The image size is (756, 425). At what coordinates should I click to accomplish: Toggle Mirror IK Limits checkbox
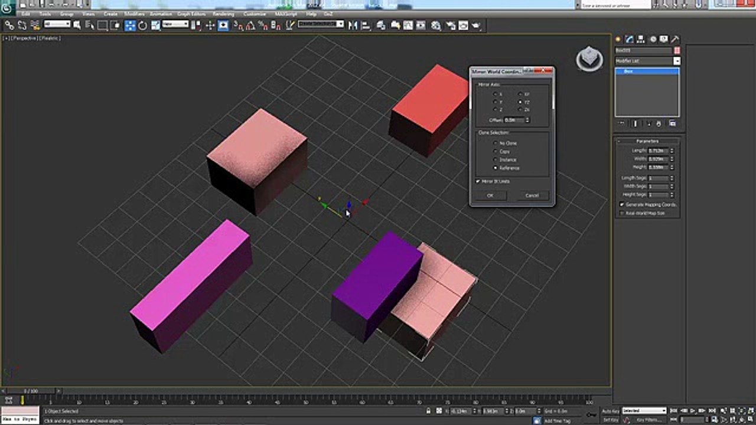tap(478, 181)
